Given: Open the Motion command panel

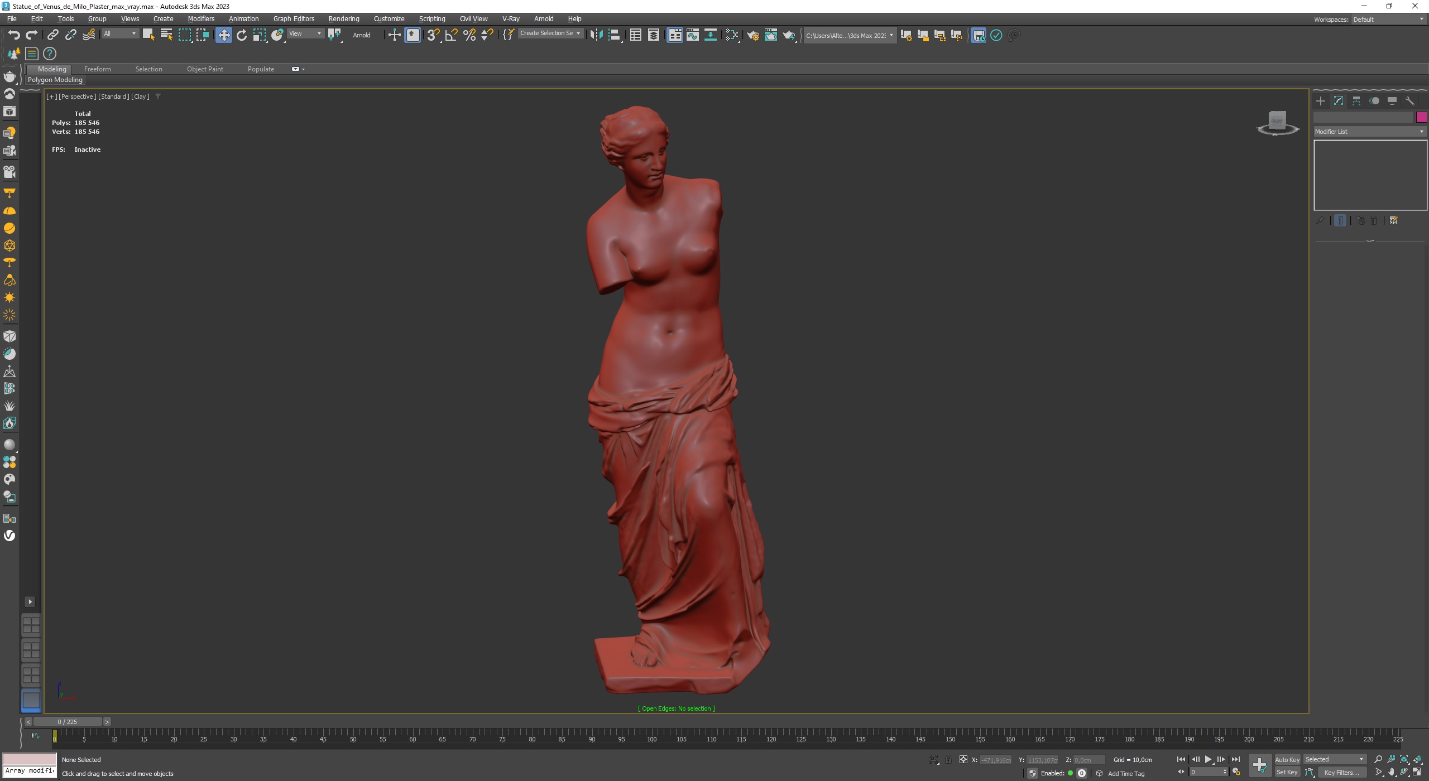Looking at the screenshot, I should [x=1374, y=101].
